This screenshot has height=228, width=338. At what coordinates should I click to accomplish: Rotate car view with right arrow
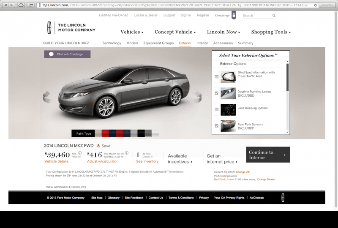(197, 97)
